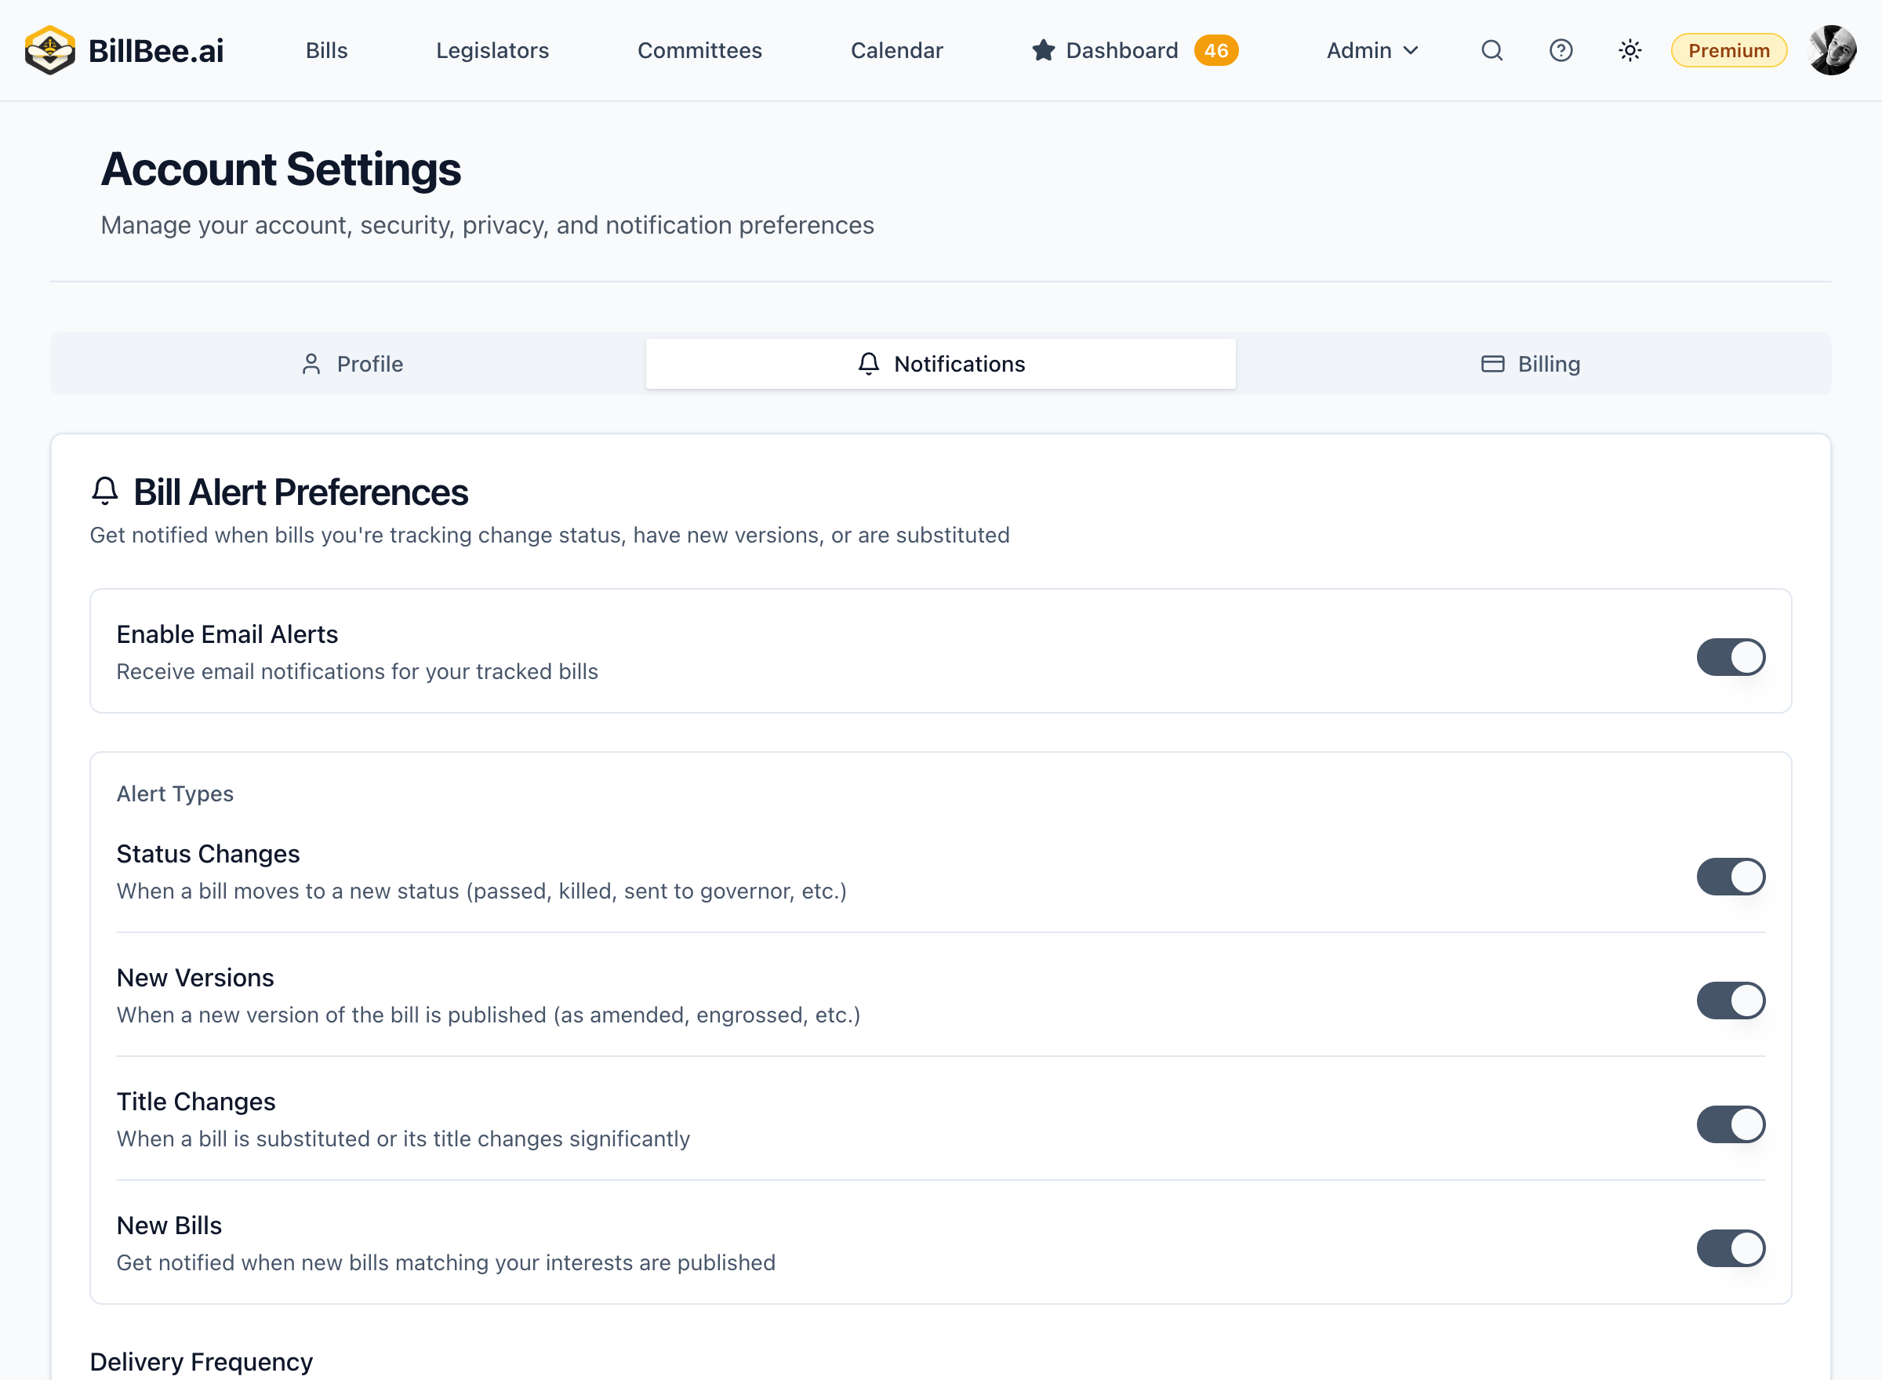1882x1380 pixels.
Task: Turn off the Status Changes alerts toggle
Action: (x=1730, y=877)
